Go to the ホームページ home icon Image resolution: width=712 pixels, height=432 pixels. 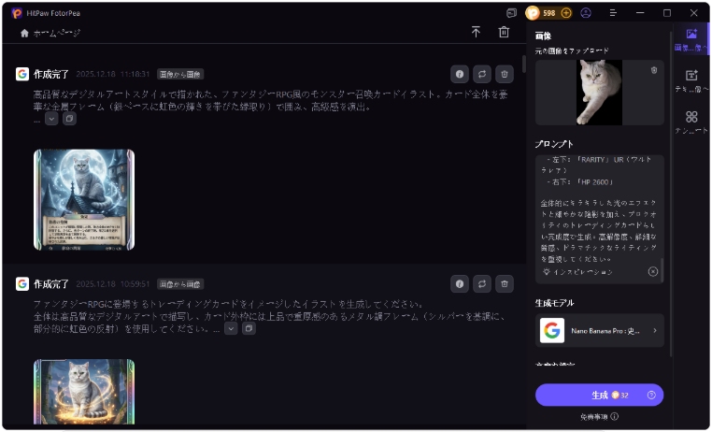[x=24, y=33]
